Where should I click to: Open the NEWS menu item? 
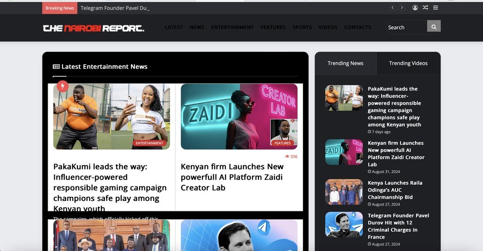pyautogui.click(x=197, y=27)
